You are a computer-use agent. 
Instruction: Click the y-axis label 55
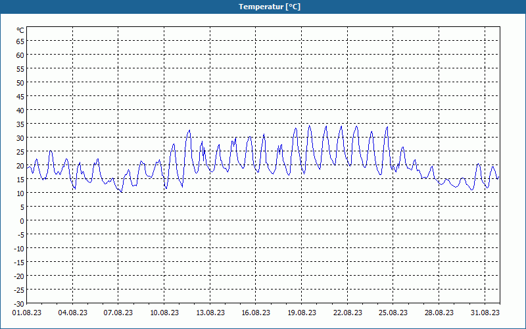tap(20, 69)
